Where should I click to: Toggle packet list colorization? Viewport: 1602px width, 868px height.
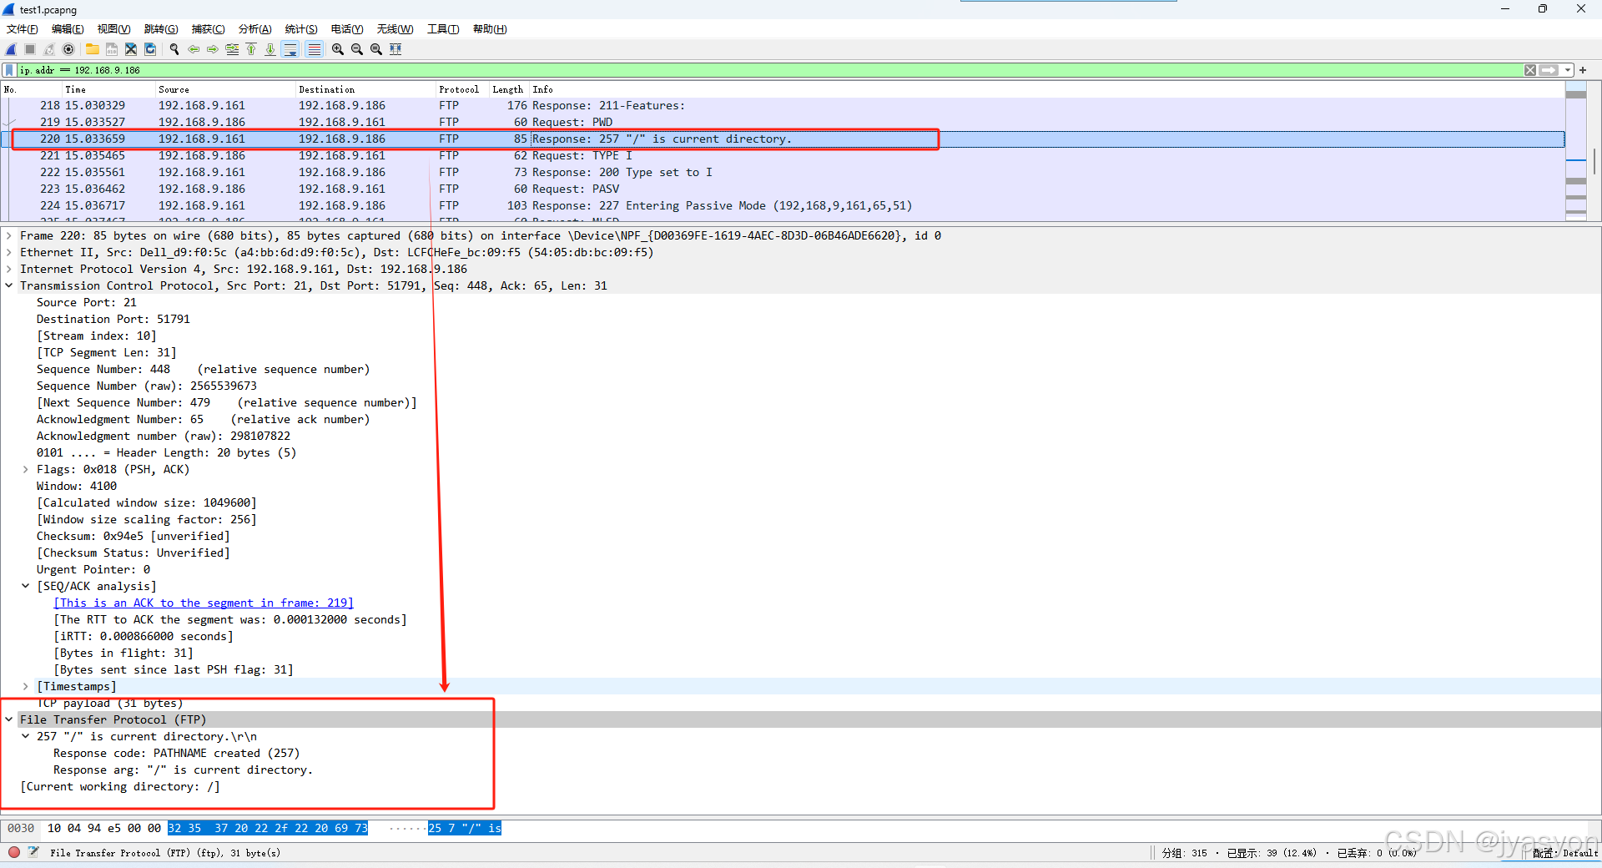click(x=314, y=49)
